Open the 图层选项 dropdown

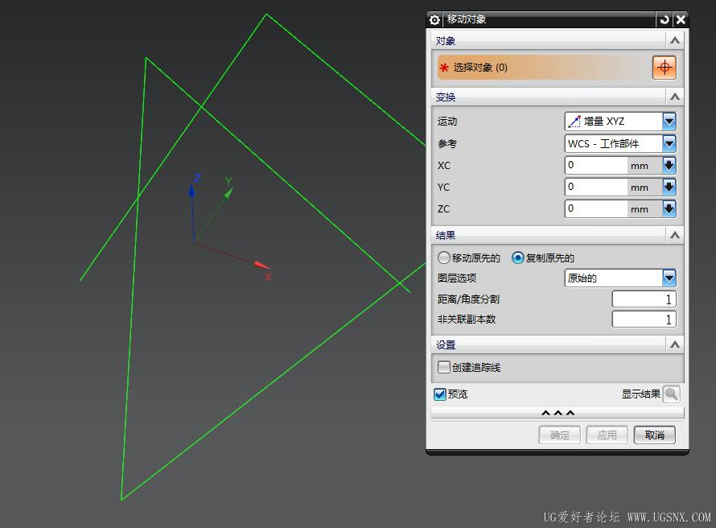pos(620,278)
